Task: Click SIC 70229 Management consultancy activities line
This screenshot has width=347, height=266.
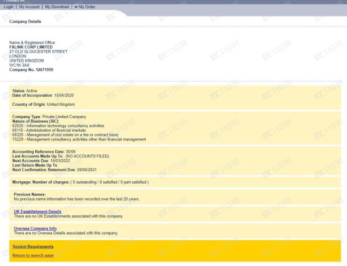Action: click(x=79, y=139)
